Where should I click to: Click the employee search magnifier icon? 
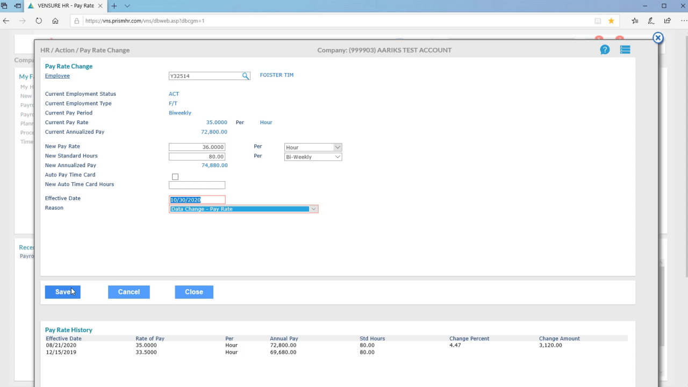click(245, 76)
